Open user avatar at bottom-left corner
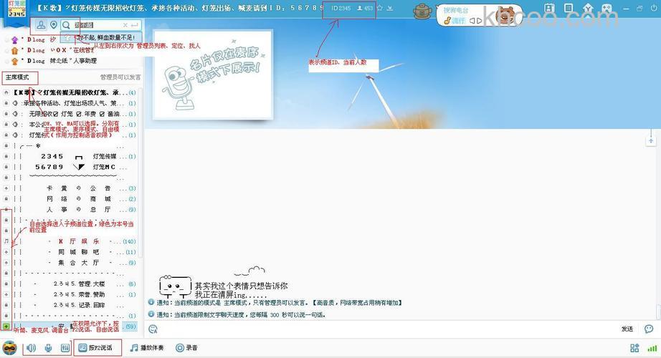Viewport: 661px width, 358px height. [x=10, y=348]
